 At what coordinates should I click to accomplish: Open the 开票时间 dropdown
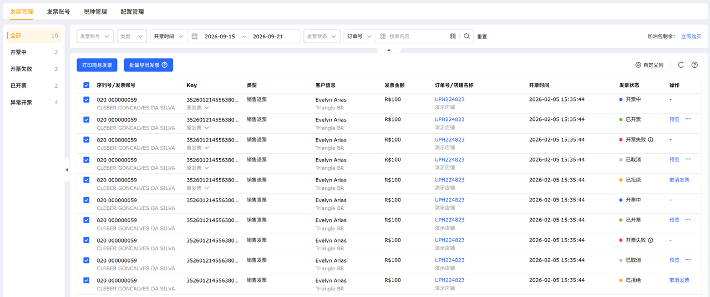169,36
